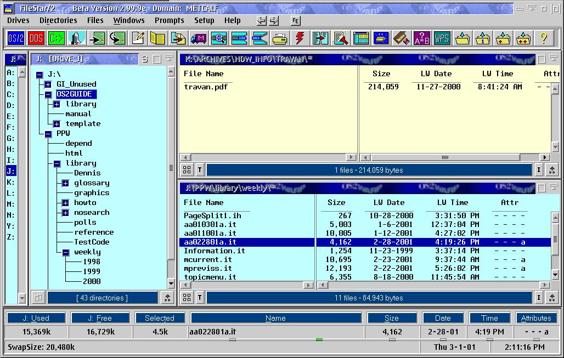Click the tile-view grid icon under K:\ARCHIVES pane
Image resolution: width=564 pixels, height=358 pixels.
point(187,169)
